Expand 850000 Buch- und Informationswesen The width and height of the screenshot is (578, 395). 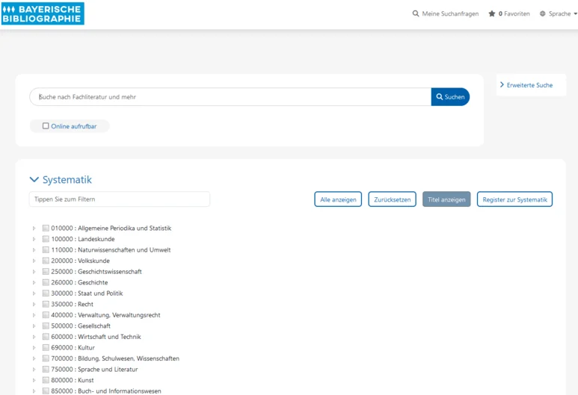[x=34, y=391]
